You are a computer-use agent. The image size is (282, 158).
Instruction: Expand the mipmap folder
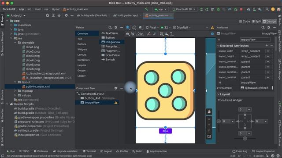pyautogui.click(x=15, y=91)
